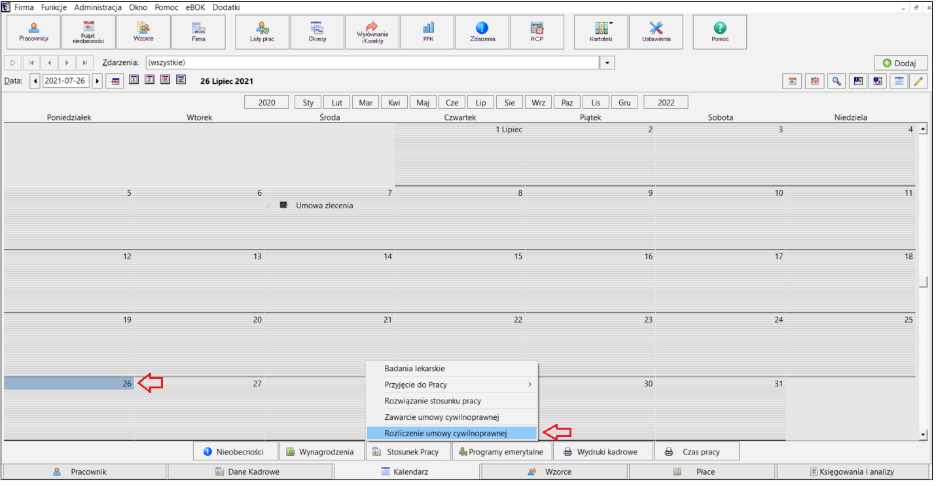This screenshot has height=486, width=936.
Task: Open the Programy emerytalne tab
Action: click(501, 451)
